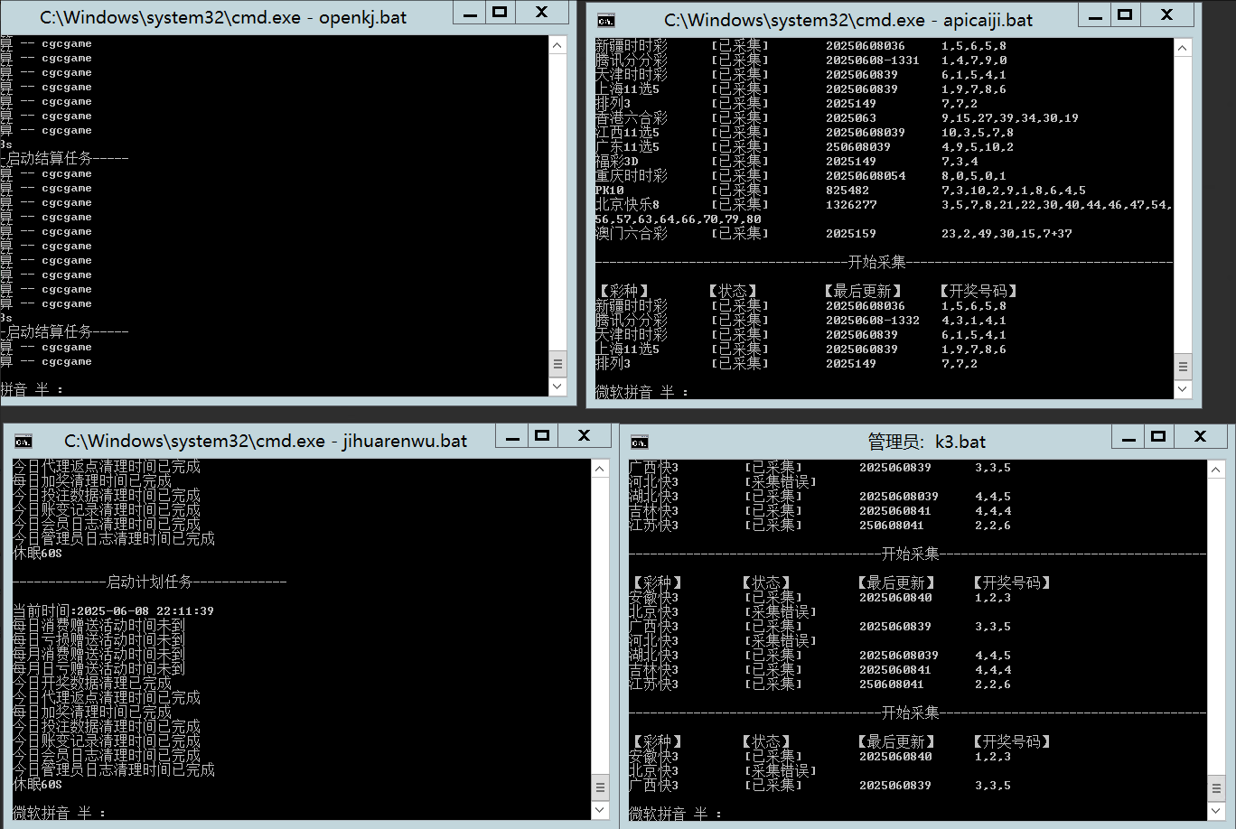This screenshot has height=829, width=1236.
Task: Click scroll down arrow in apicaiji.bat window
Action: (x=1183, y=389)
